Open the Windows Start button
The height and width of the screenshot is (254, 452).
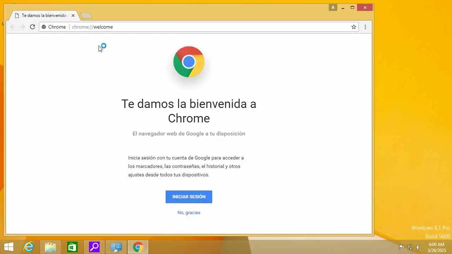(x=8, y=247)
